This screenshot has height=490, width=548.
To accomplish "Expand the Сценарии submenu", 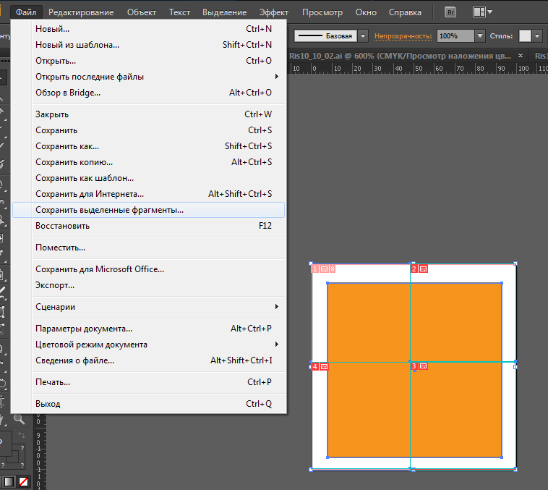I will click(148, 307).
